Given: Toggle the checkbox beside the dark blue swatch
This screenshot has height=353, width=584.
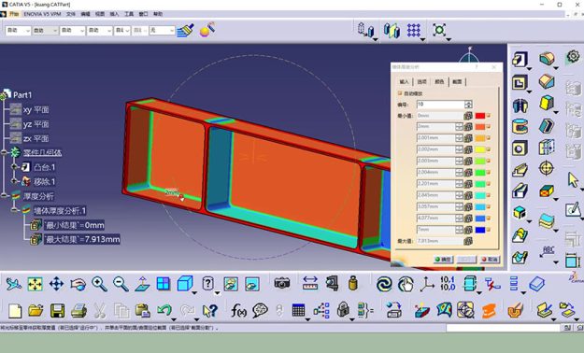Looking at the screenshot, I should pyautogui.click(x=489, y=230).
